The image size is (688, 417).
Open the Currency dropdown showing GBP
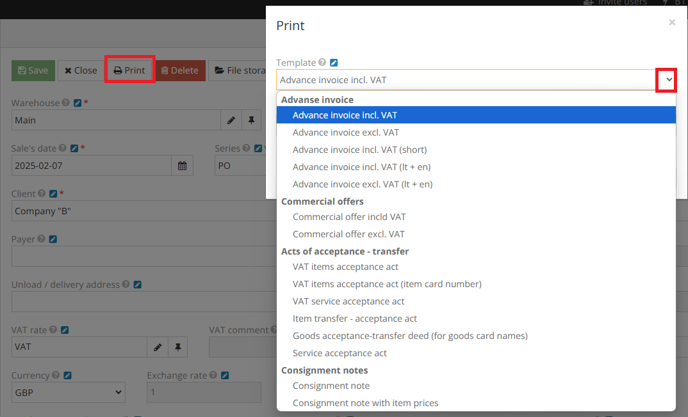click(x=68, y=392)
